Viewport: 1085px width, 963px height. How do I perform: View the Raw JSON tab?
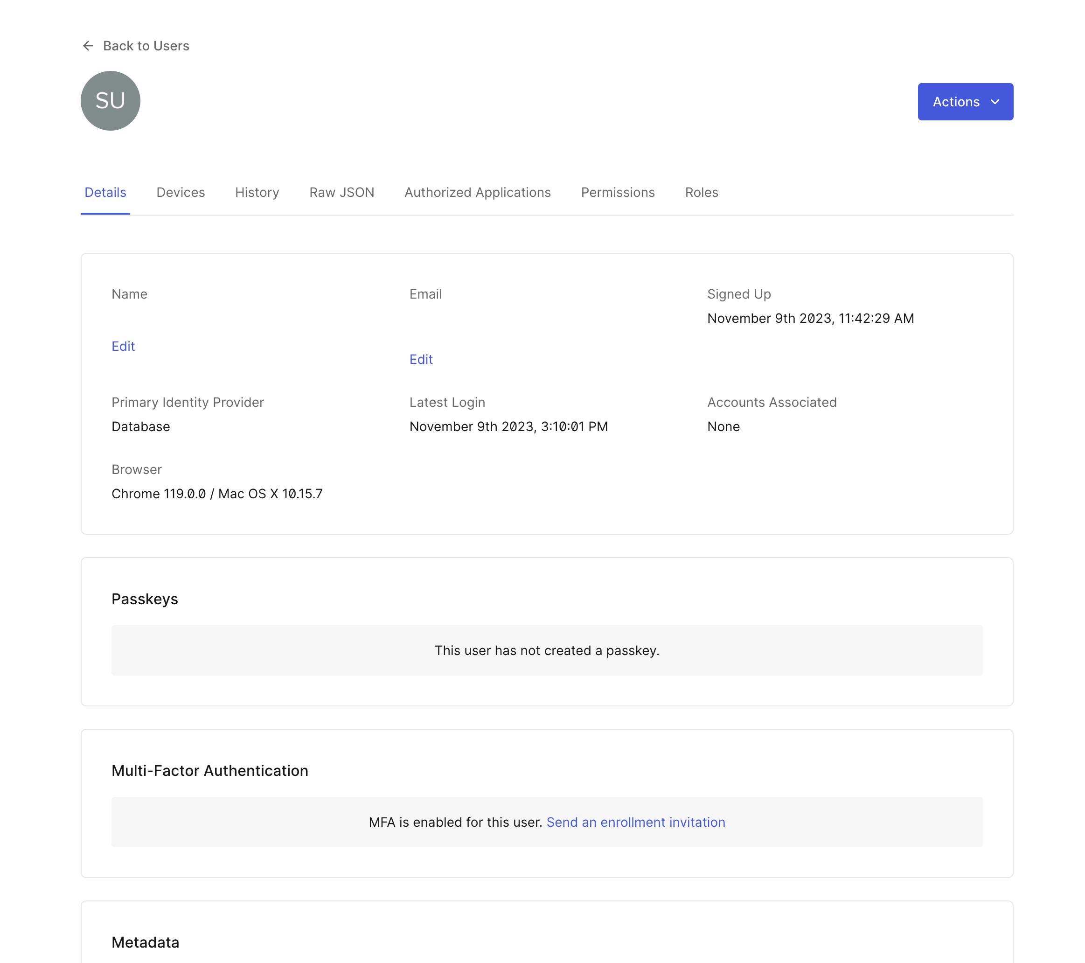(x=341, y=192)
